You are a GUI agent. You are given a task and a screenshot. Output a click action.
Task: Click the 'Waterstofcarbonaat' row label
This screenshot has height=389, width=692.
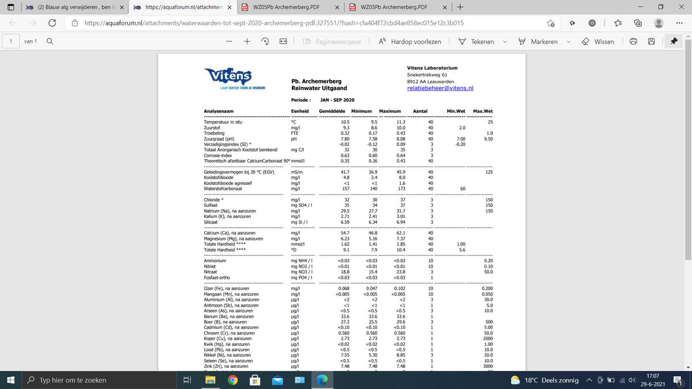[223, 189]
